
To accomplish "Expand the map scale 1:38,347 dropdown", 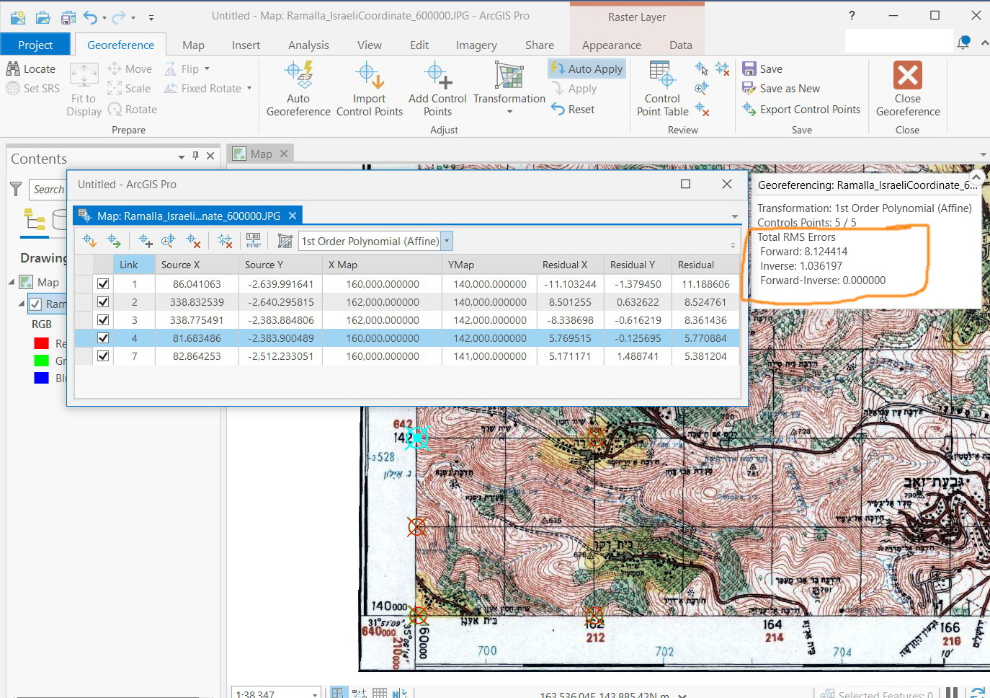I will point(315,692).
